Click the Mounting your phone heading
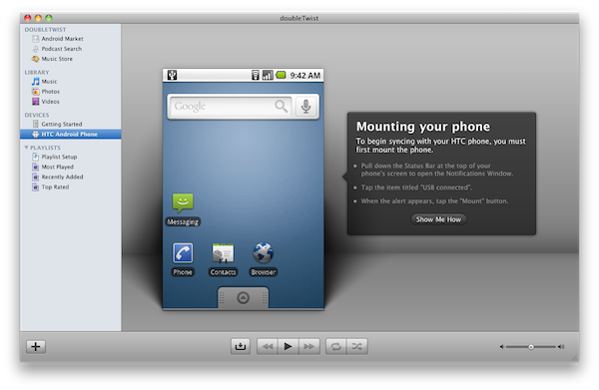Screen dimensions: 599x390 [423, 127]
